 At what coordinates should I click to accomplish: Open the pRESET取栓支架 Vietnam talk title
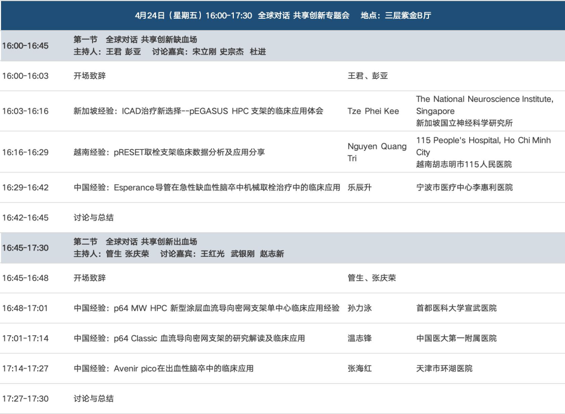[169, 152]
